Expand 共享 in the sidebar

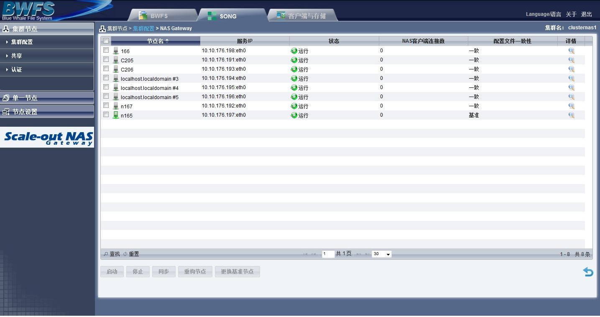click(x=47, y=56)
